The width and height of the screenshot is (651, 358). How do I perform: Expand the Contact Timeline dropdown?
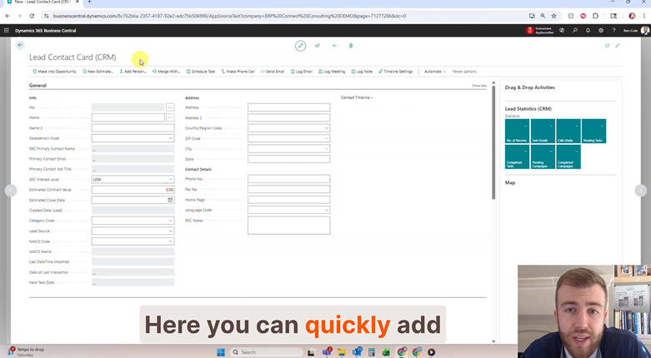pos(357,97)
